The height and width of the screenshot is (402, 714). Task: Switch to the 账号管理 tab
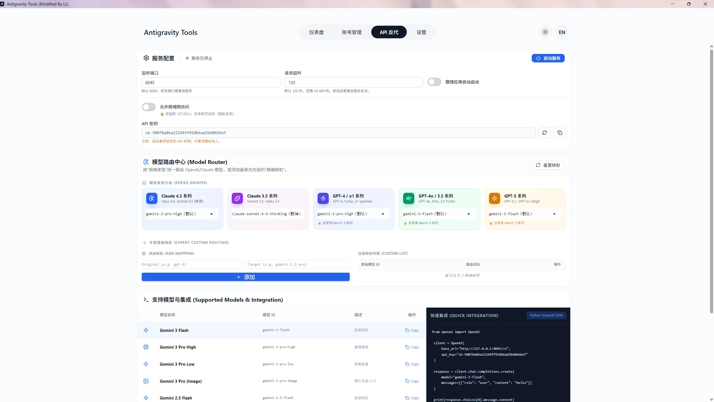351,32
